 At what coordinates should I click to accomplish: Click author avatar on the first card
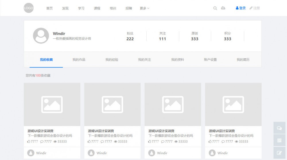[31, 153]
